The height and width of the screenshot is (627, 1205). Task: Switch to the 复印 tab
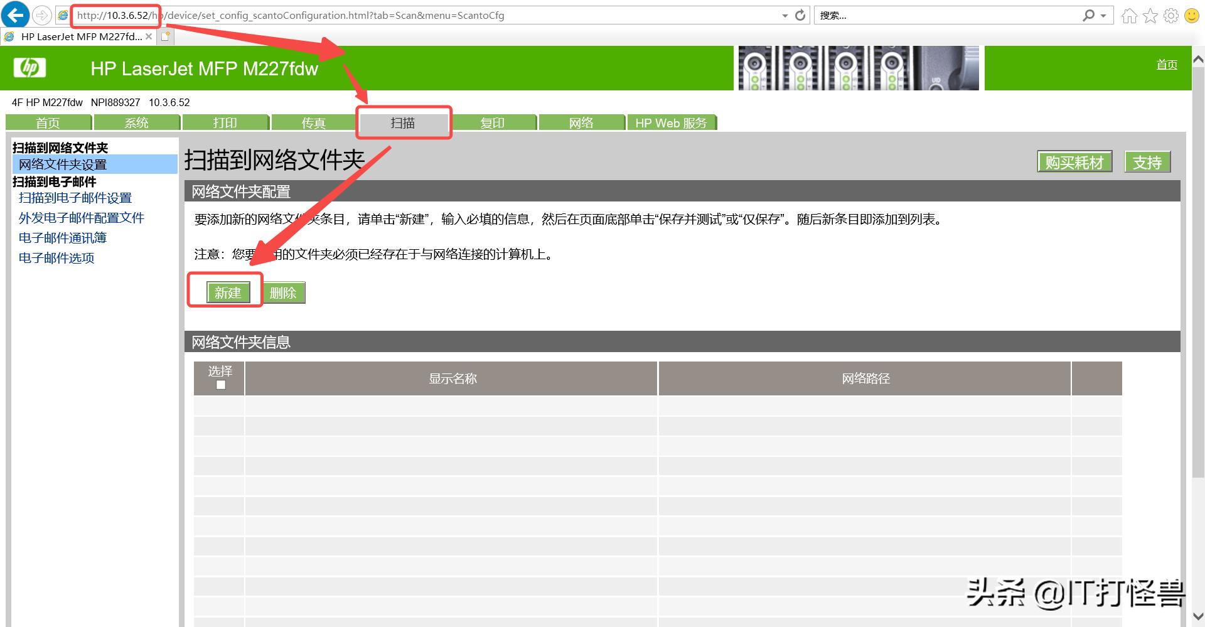tap(493, 122)
